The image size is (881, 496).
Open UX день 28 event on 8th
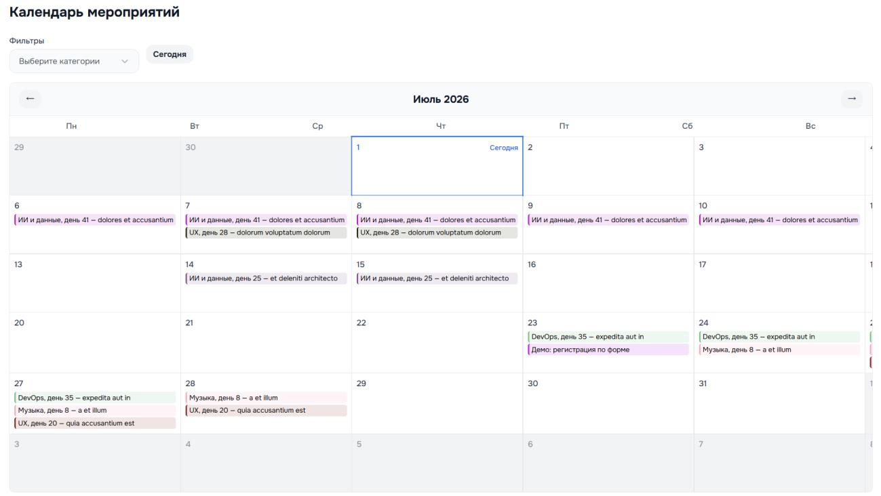click(437, 232)
